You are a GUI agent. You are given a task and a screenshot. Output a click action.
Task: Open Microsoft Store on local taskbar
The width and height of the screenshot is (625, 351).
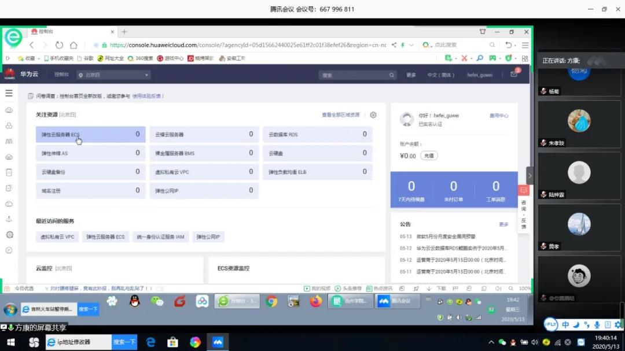172,342
